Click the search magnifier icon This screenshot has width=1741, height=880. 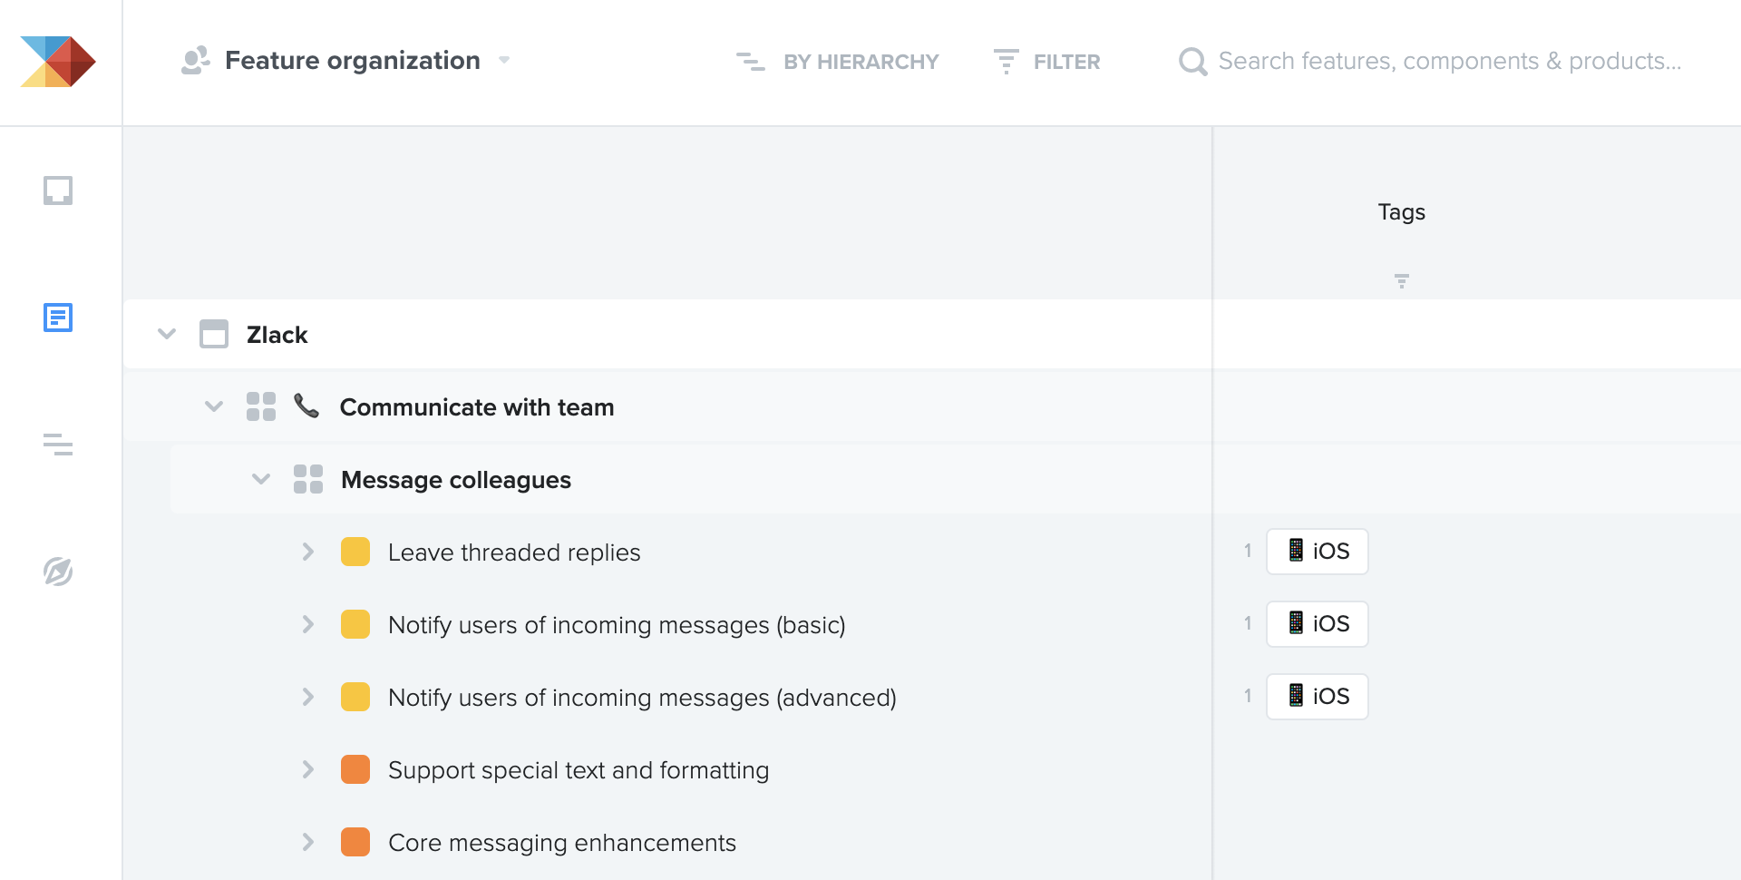coord(1192,62)
